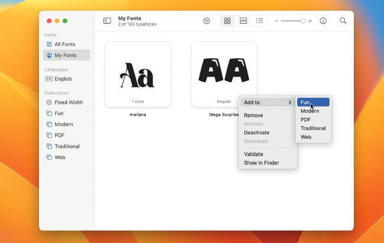Switch to samples view

(243, 21)
